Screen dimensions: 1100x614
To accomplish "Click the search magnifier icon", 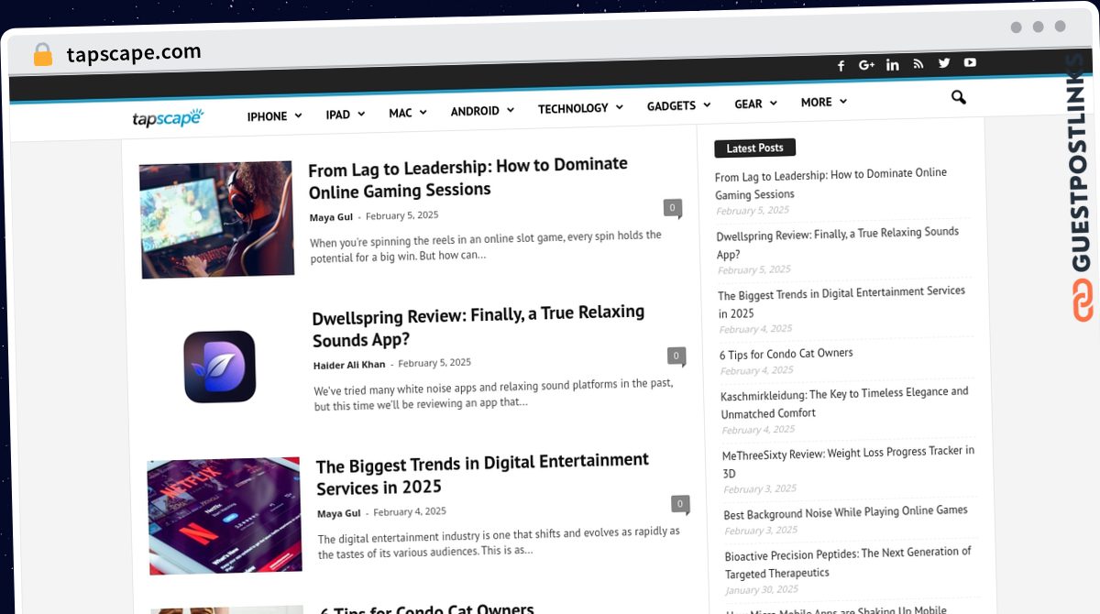I will [x=958, y=97].
